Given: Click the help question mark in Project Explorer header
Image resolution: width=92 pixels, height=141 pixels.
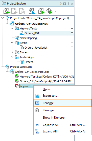Looking at the screenshot, I should tap(61, 4).
